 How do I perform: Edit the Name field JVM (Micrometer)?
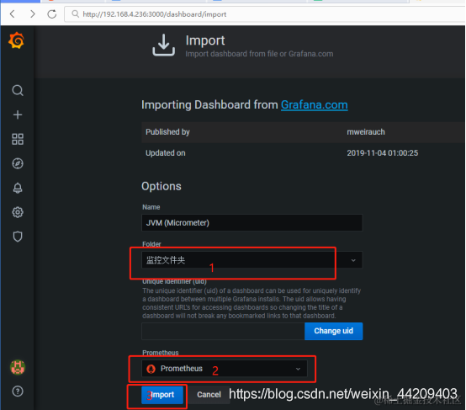pos(252,222)
